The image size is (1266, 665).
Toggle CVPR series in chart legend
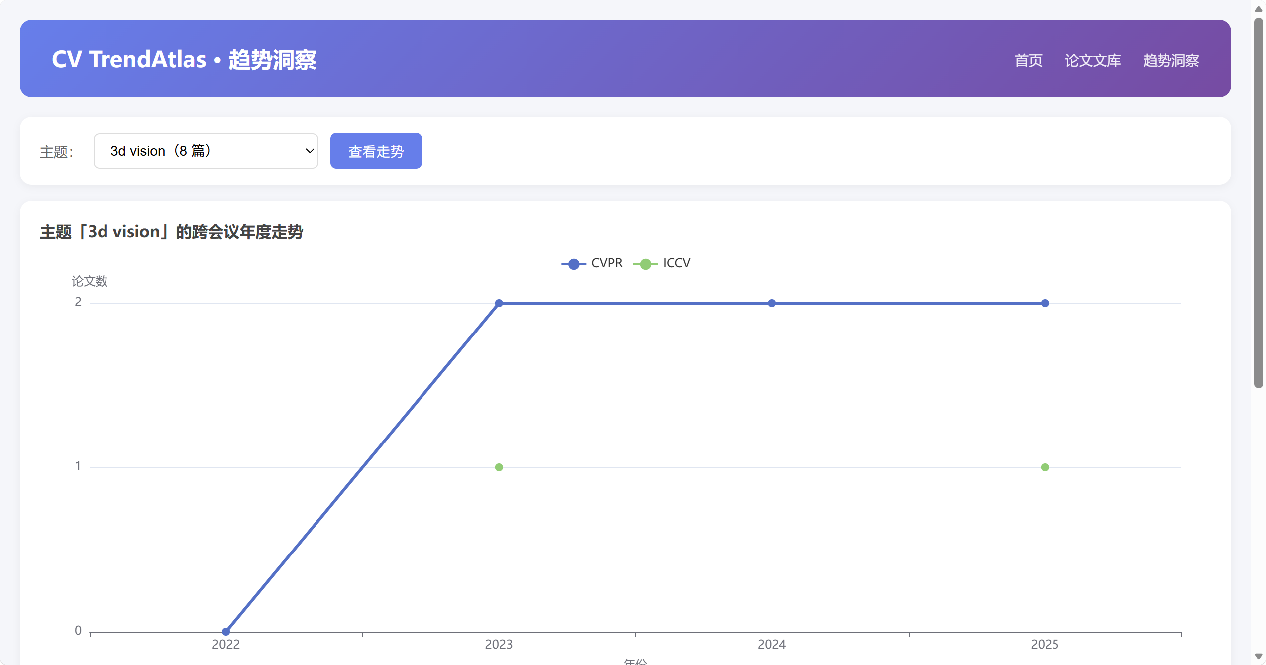click(x=592, y=263)
